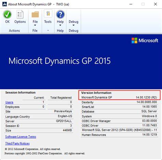Click the File folder icon
This screenshot has height=160, width=162.
tap(35, 14)
